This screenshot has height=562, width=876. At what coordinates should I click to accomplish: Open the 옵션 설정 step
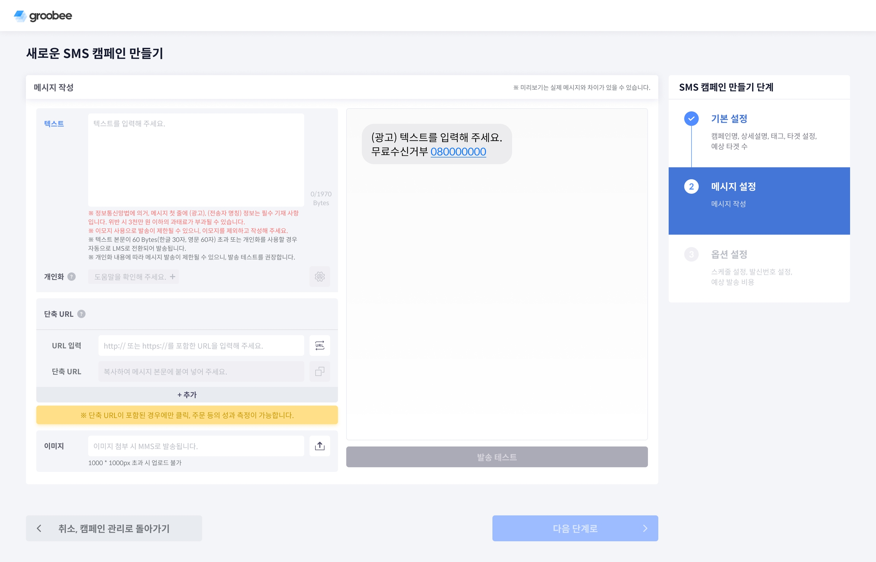point(729,254)
